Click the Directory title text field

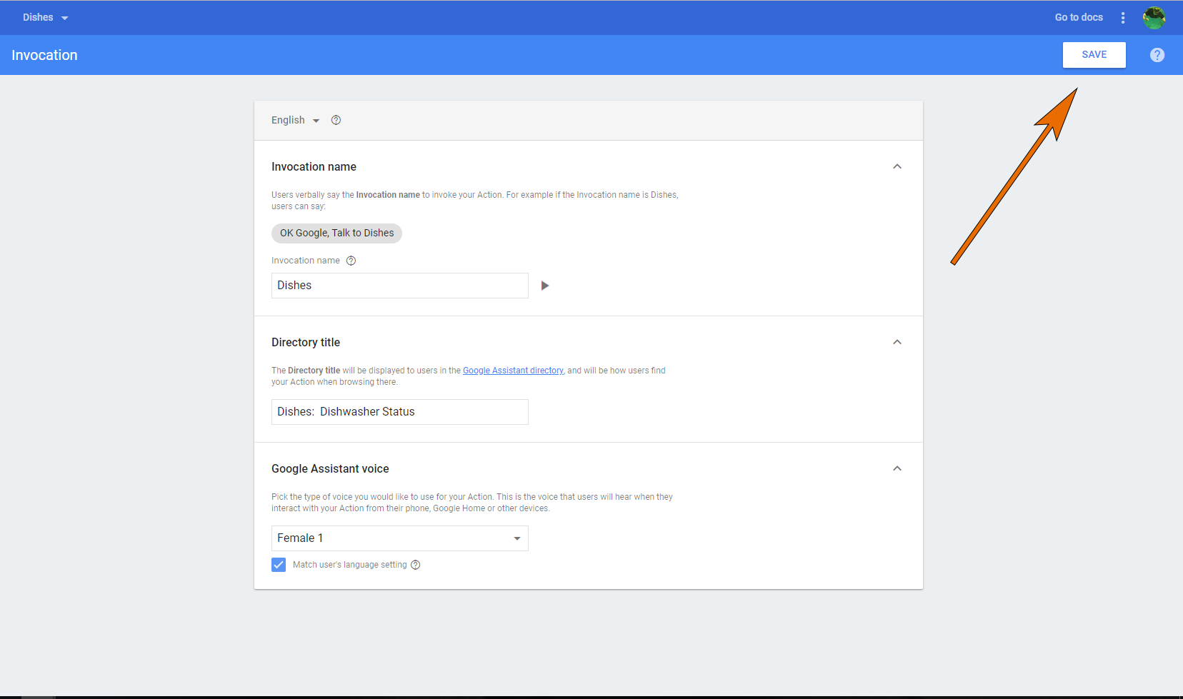click(399, 412)
